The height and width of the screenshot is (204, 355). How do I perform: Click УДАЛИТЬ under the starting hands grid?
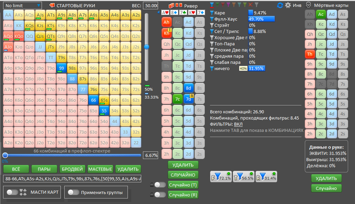(x=128, y=169)
